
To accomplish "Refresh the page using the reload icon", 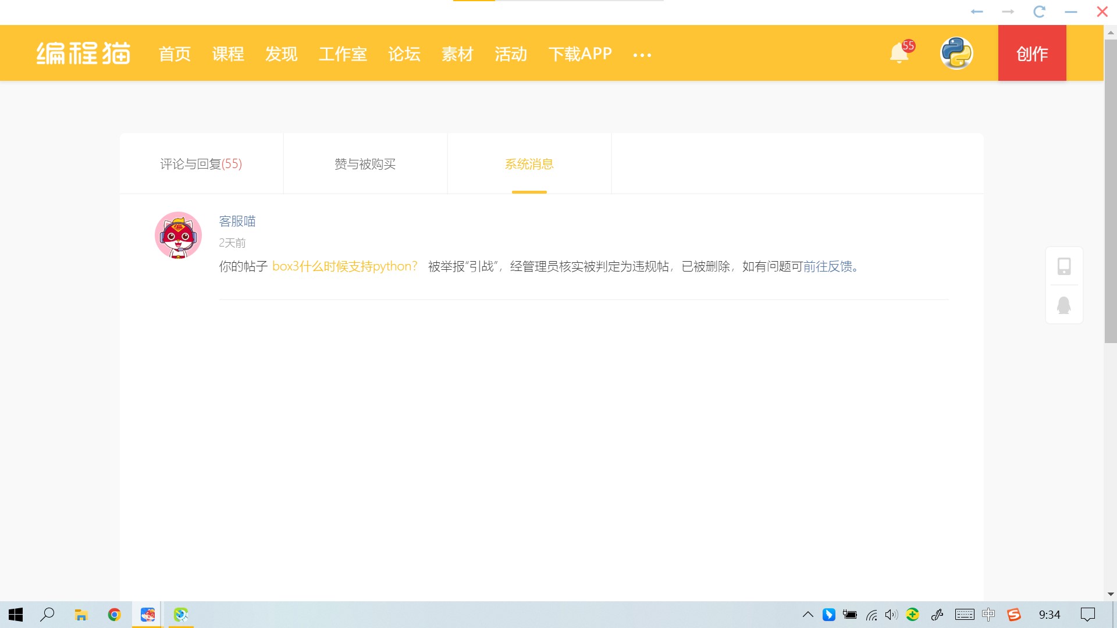I will [1040, 12].
